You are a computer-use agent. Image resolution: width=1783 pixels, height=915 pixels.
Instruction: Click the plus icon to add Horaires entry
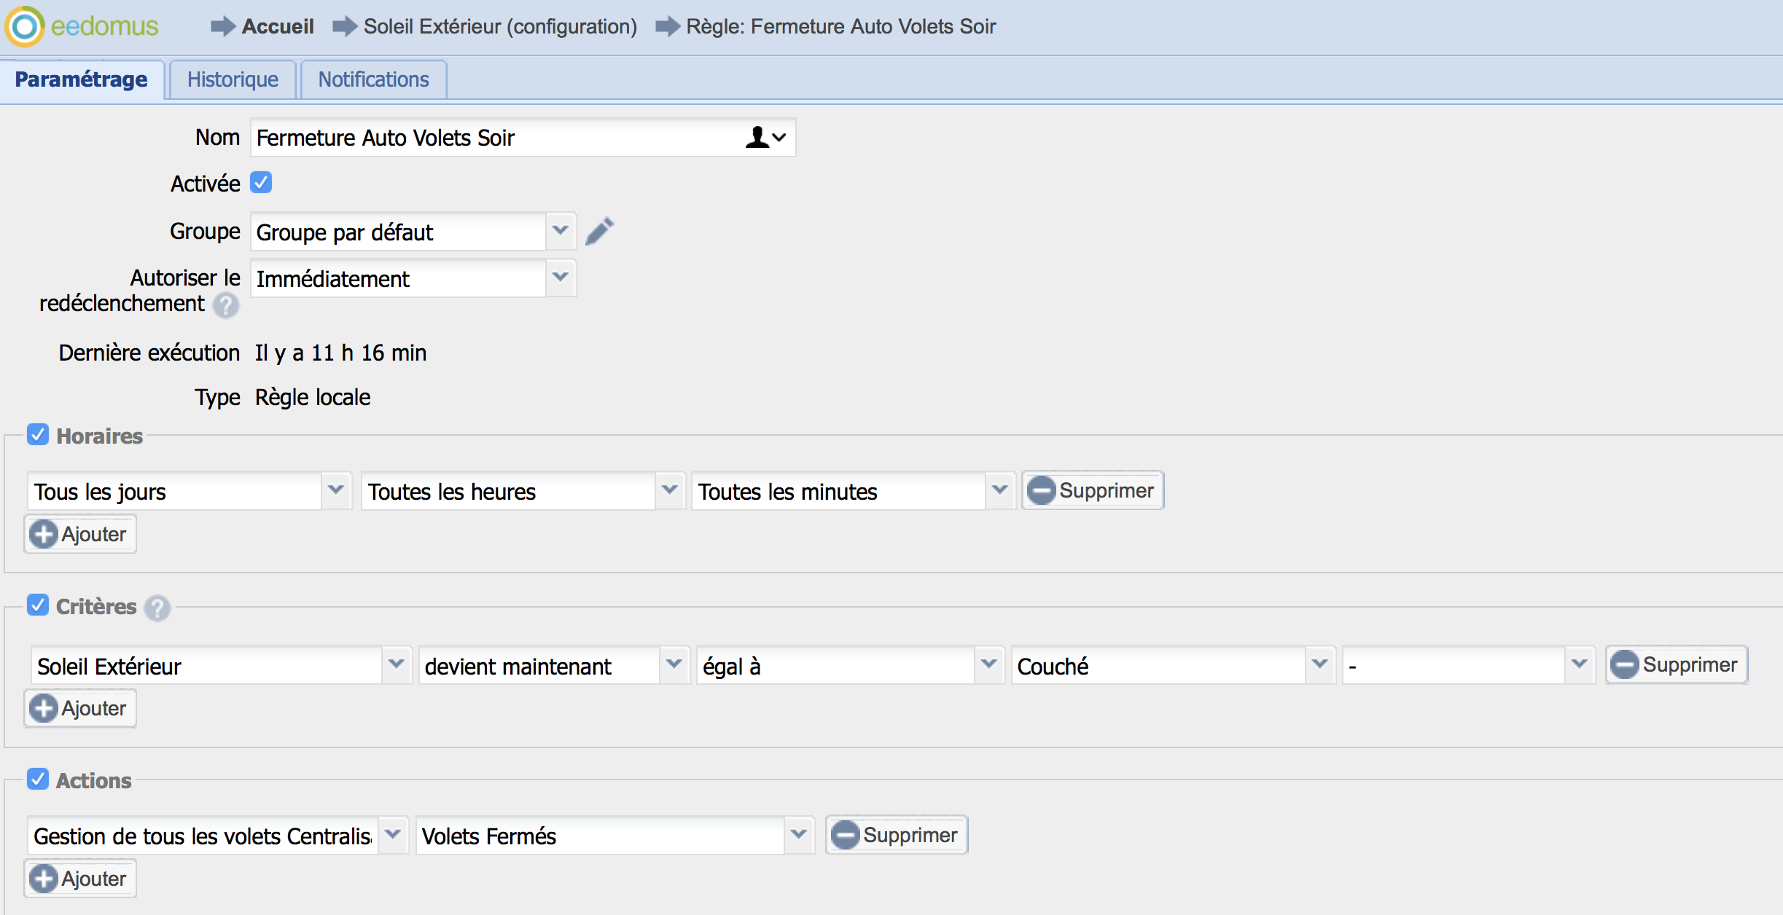(x=44, y=534)
